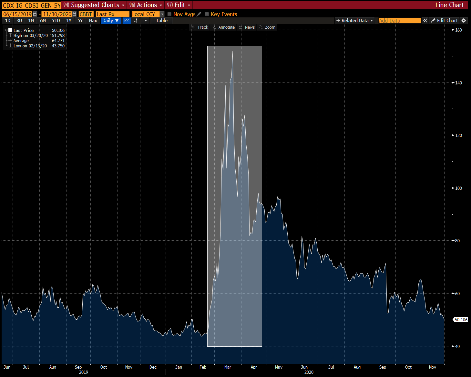Image resolution: width=471 pixels, height=377 pixels.
Task: Click the 50.106 last price axis tag
Action: point(461,320)
